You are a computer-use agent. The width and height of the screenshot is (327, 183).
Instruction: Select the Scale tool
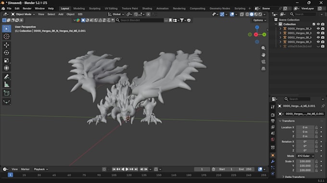(x=6, y=60)
